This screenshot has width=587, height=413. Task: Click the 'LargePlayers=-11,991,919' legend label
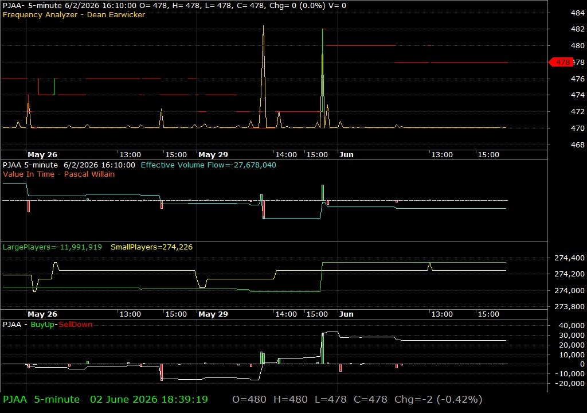coord(52,247)
